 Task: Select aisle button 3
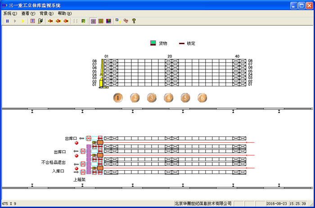(152, 98)
